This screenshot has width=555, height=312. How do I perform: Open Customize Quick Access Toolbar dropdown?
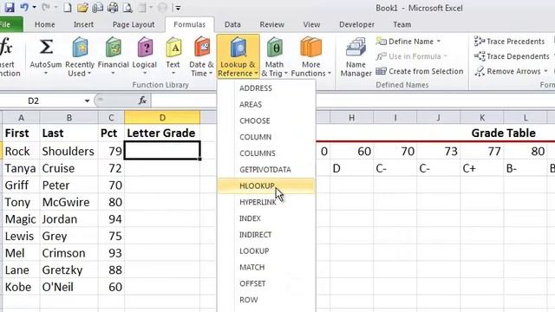[178, 8]
